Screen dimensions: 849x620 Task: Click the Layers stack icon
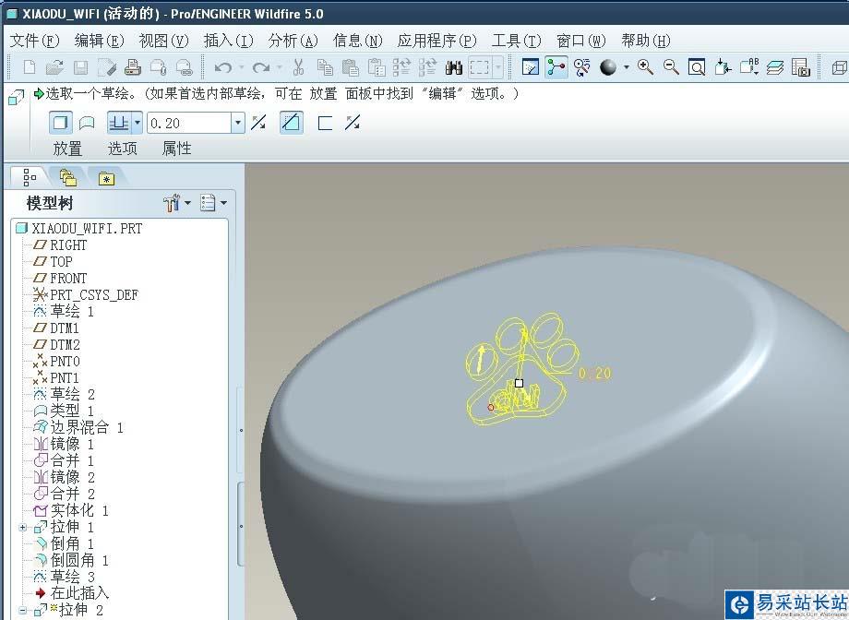pyautogui.click(x=775, y=67)
